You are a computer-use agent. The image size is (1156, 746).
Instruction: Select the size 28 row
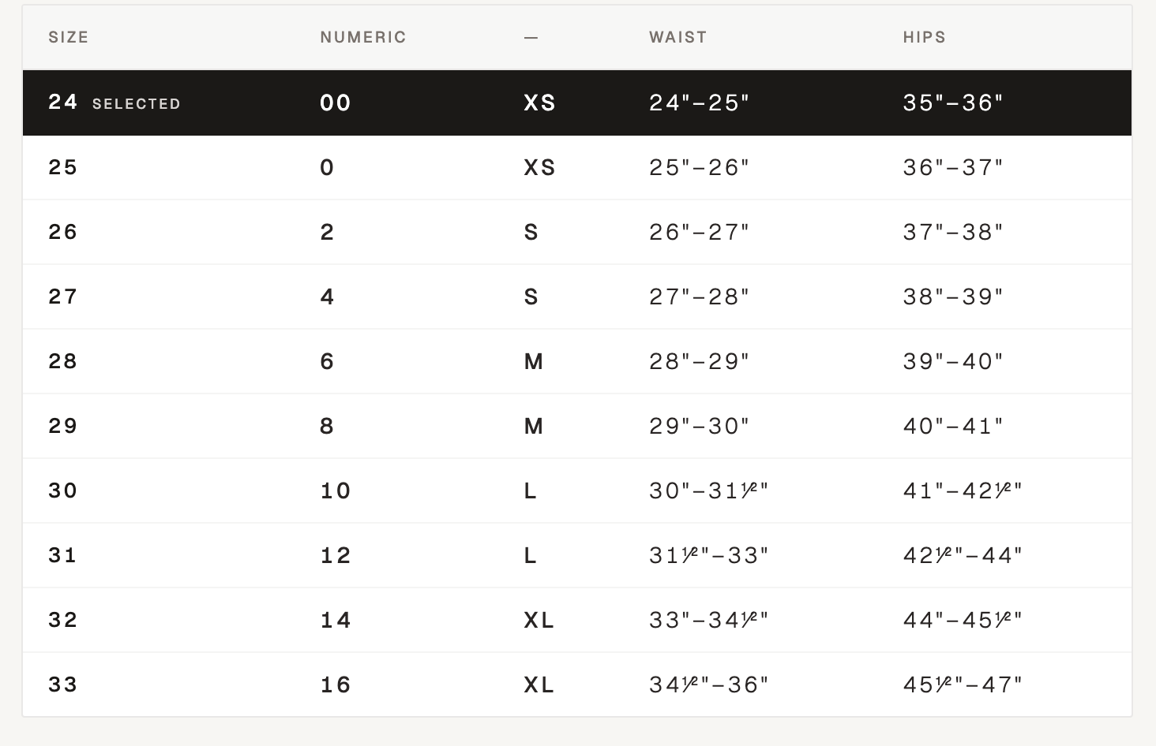click(x=577, y=361)
